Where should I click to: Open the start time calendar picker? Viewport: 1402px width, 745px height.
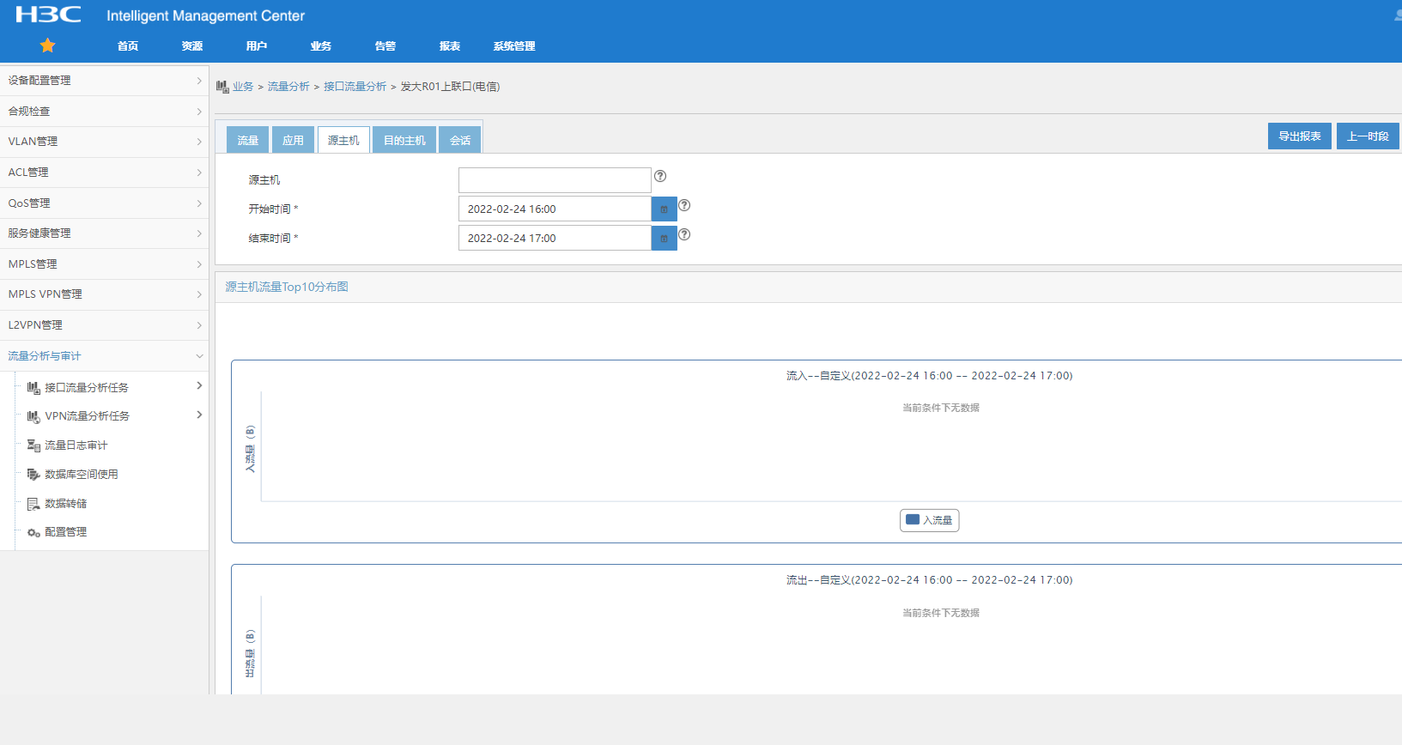coord(664,209)
